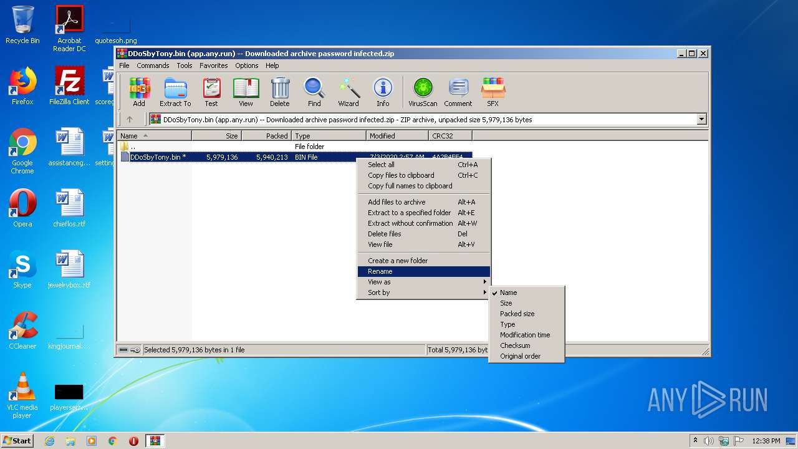Open the Commands menu

153,65
